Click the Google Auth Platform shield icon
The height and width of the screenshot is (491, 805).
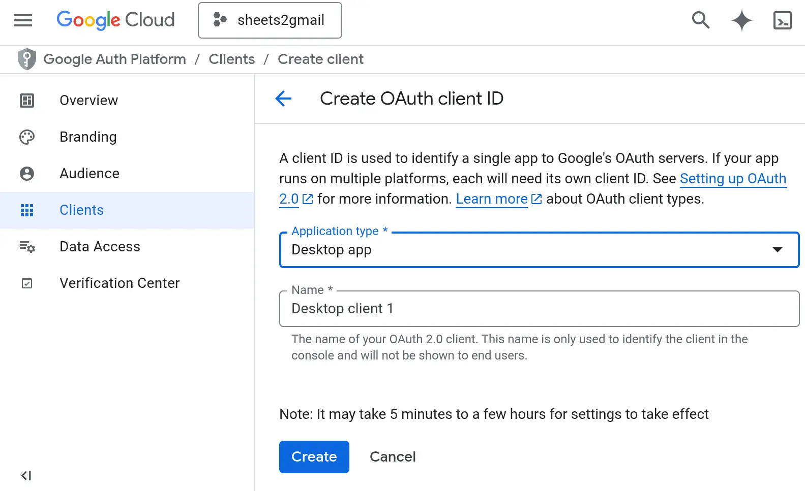[26, 59]
